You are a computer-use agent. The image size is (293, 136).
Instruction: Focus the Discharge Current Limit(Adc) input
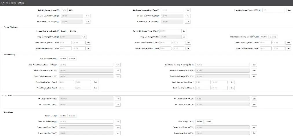tap(172, 10)
